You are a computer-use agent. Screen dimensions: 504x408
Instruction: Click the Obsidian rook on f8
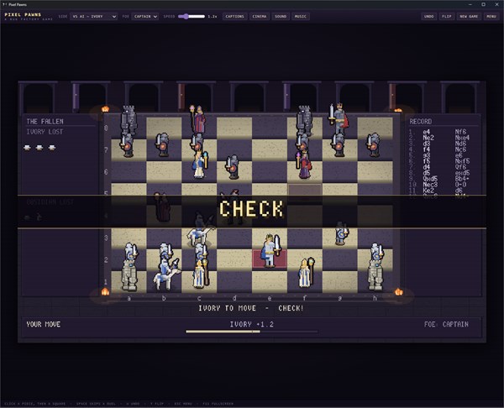click(304, 121)
